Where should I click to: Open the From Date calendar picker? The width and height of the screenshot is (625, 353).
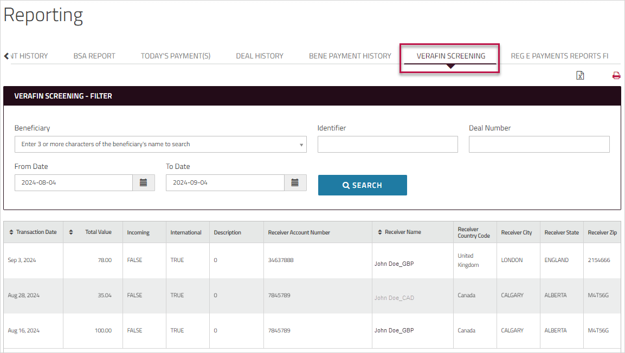click(144, 183)
